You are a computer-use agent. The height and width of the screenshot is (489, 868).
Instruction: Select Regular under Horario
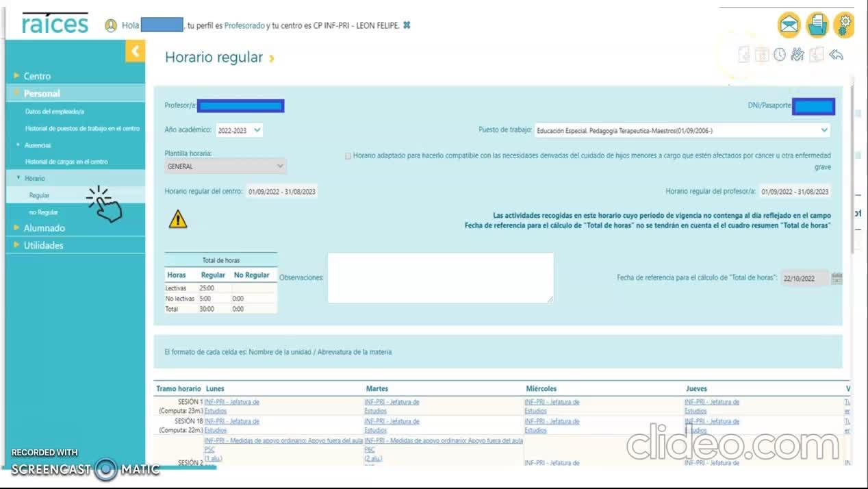coord(39,195)
